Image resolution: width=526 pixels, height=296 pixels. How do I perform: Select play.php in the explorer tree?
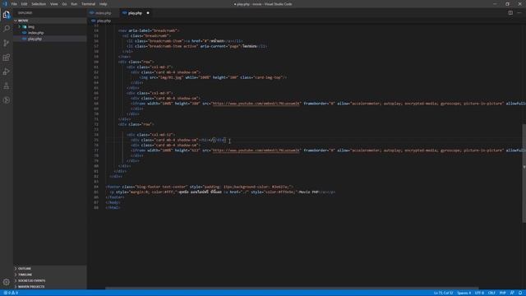pyautogui.click(x=35, y=39)
